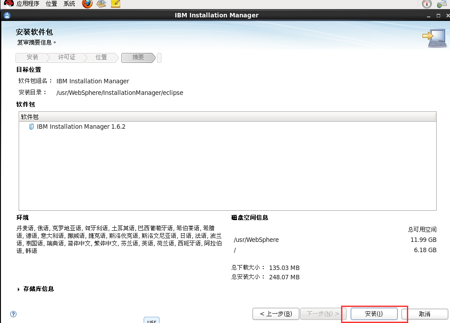The image size is (450, 323).
Task: Click the IBM Installation Manager package icon
Action: [x=32, y=127]
